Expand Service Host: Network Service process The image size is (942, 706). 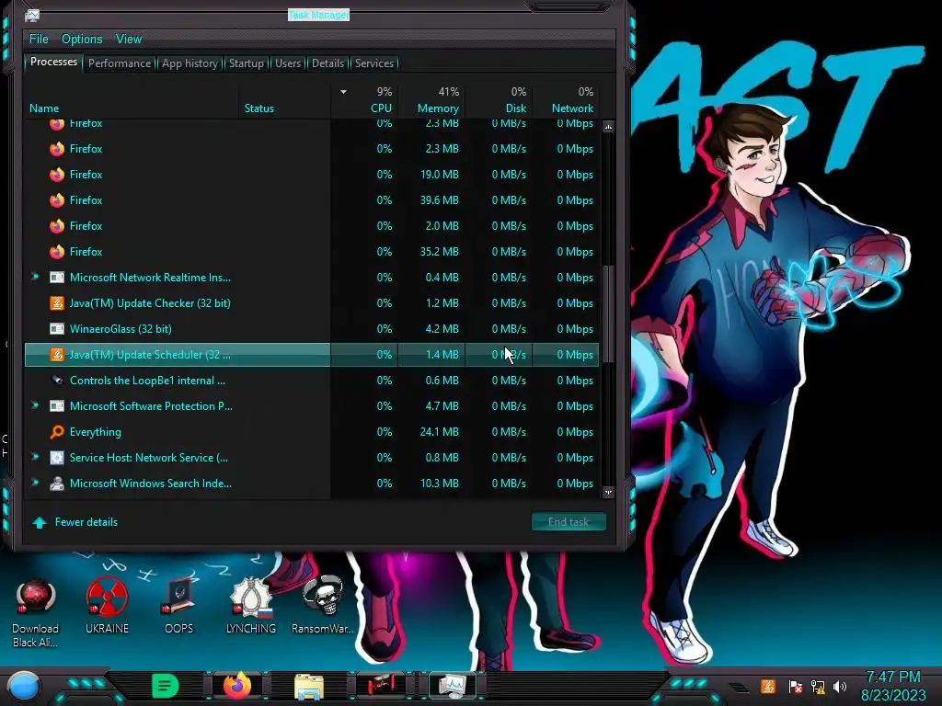(x=35, y=457)
